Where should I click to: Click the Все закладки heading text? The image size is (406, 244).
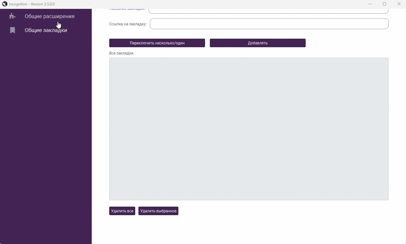121,53
